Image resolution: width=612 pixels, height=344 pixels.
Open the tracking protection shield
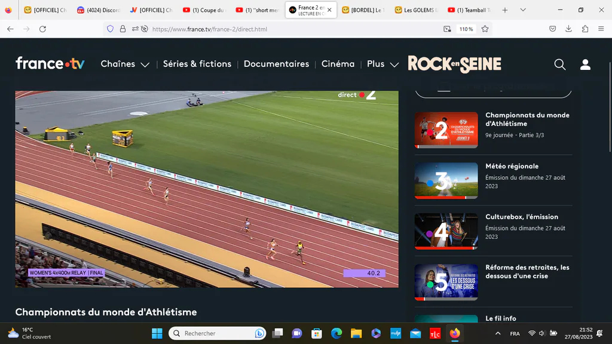point(111,29)
